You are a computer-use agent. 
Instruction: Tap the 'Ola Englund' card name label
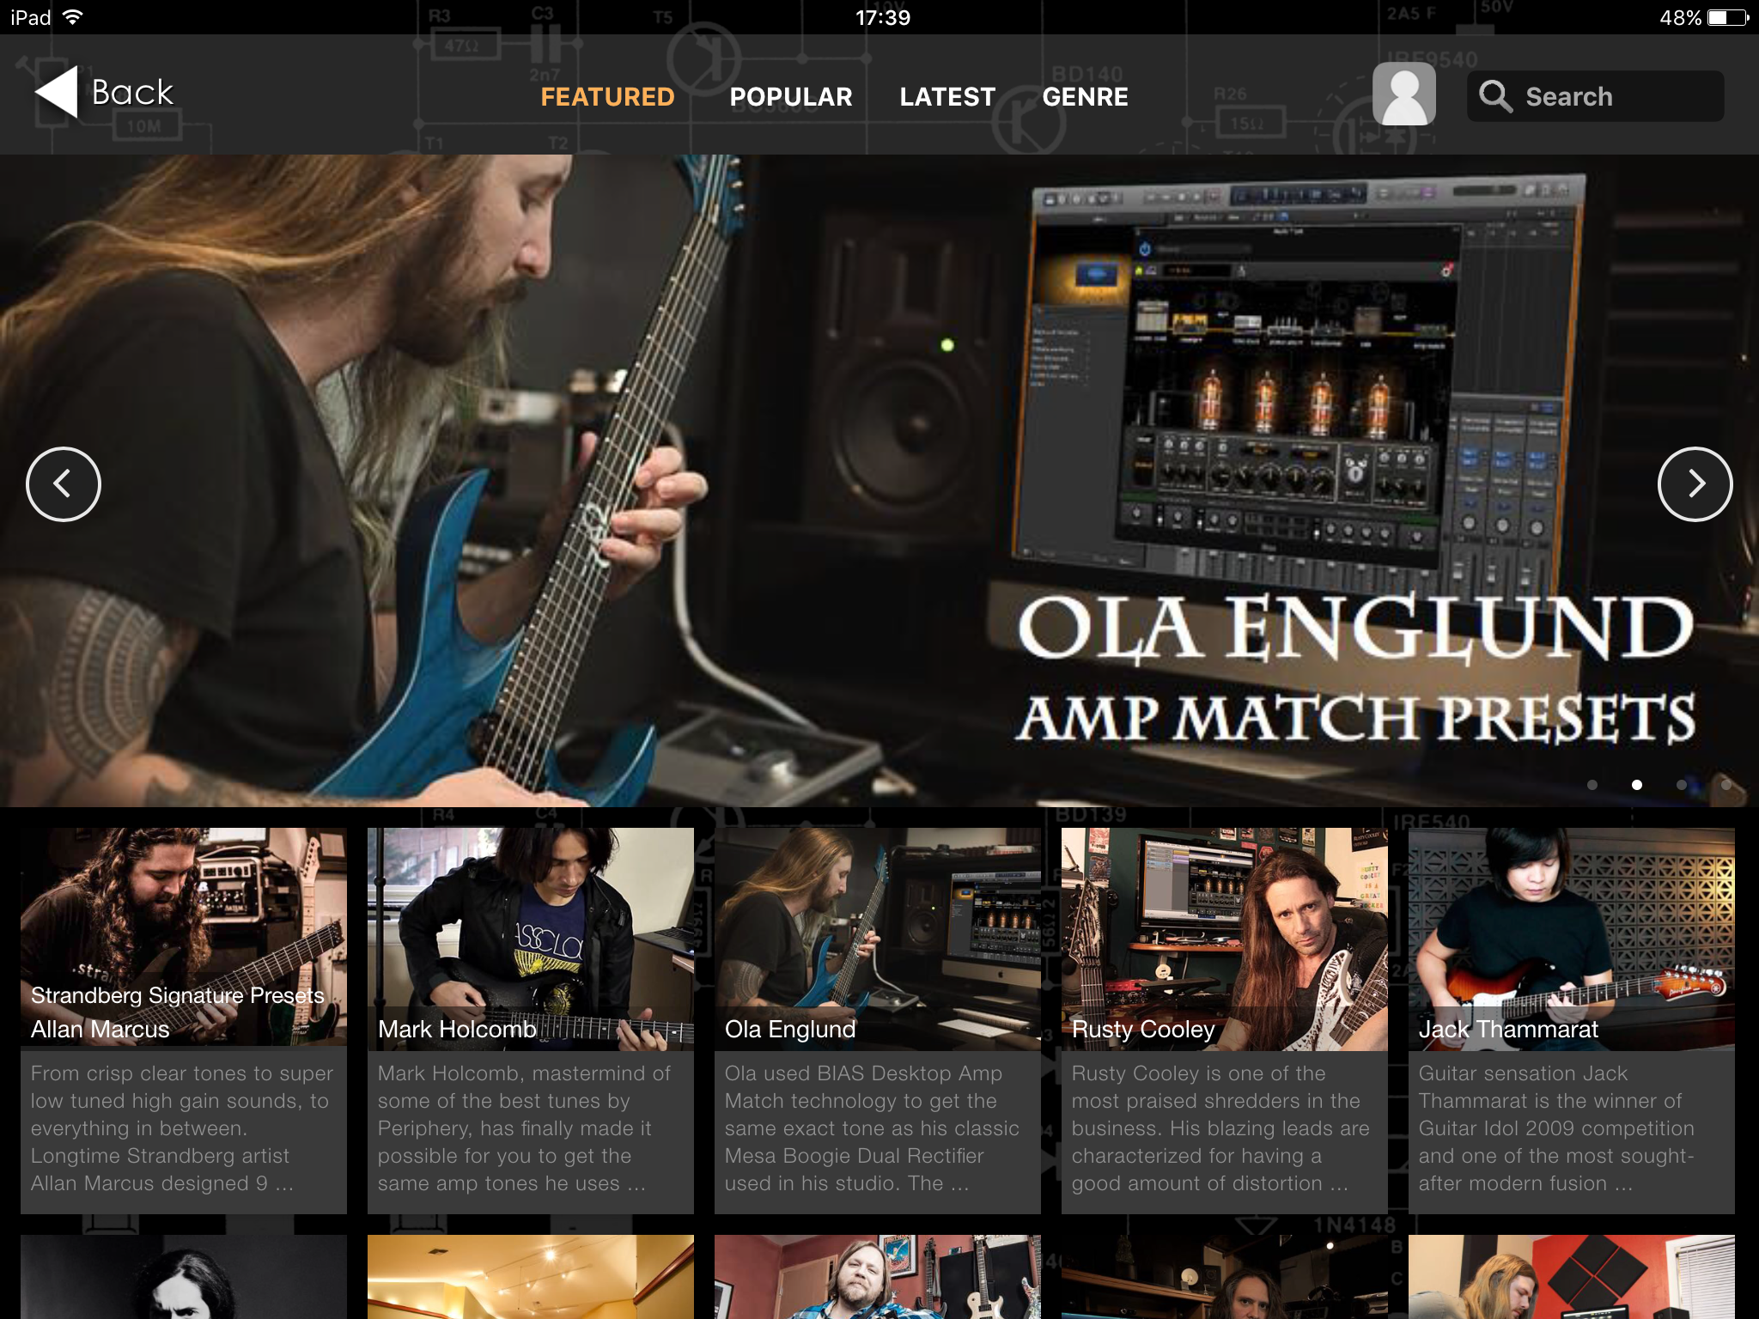pos(790,1029)
